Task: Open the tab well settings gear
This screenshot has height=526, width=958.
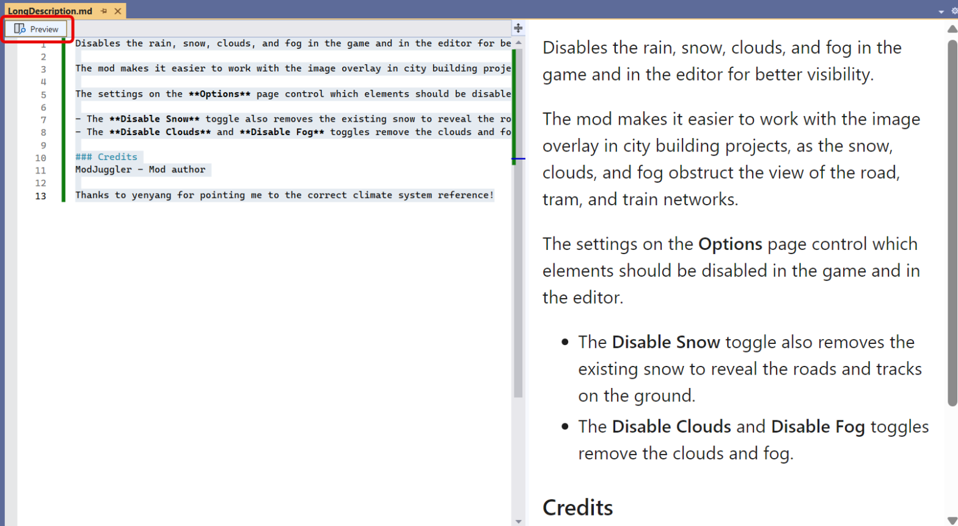Action: point(954,11)
